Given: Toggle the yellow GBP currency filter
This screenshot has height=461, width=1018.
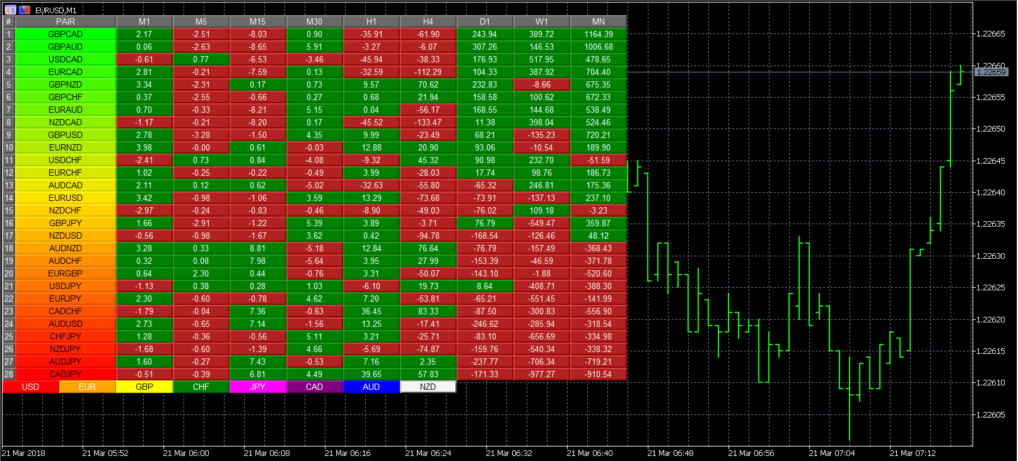Looking at the screenshot, I should pyautogui.click(x=144, y=387).
